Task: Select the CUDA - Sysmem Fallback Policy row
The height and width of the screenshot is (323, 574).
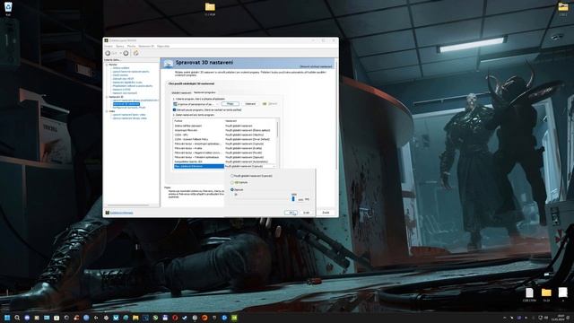Action: (x=225, y=140)
